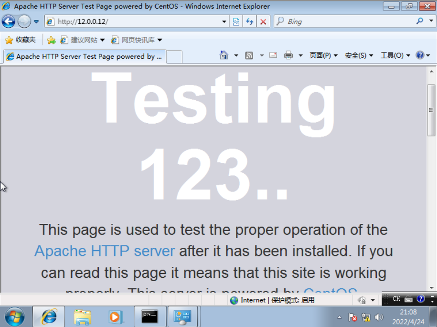This screenshot has height=327, width=437.
Task: Click the scrollbar up arrow
Action: click(x=431, y=72)
